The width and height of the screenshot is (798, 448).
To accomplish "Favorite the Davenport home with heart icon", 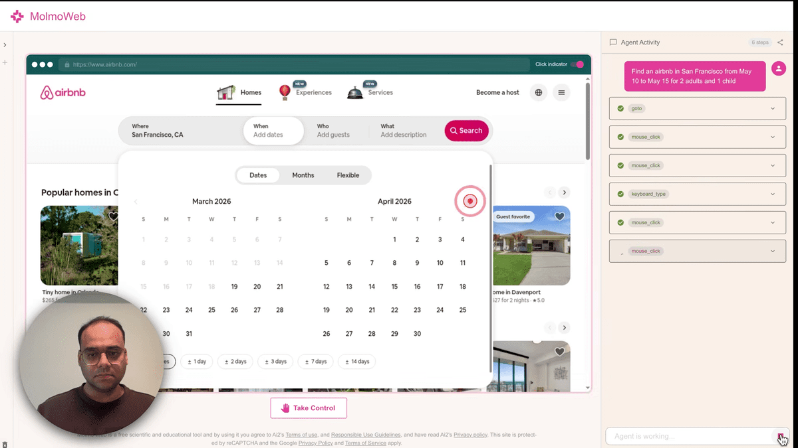I will pyautogui.click(x=559, y=216).
